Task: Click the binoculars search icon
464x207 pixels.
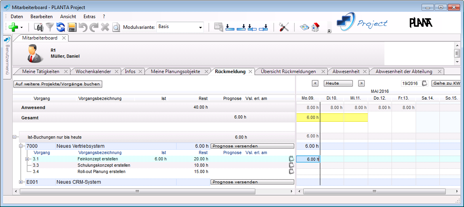Action: [x=39, y=27]
